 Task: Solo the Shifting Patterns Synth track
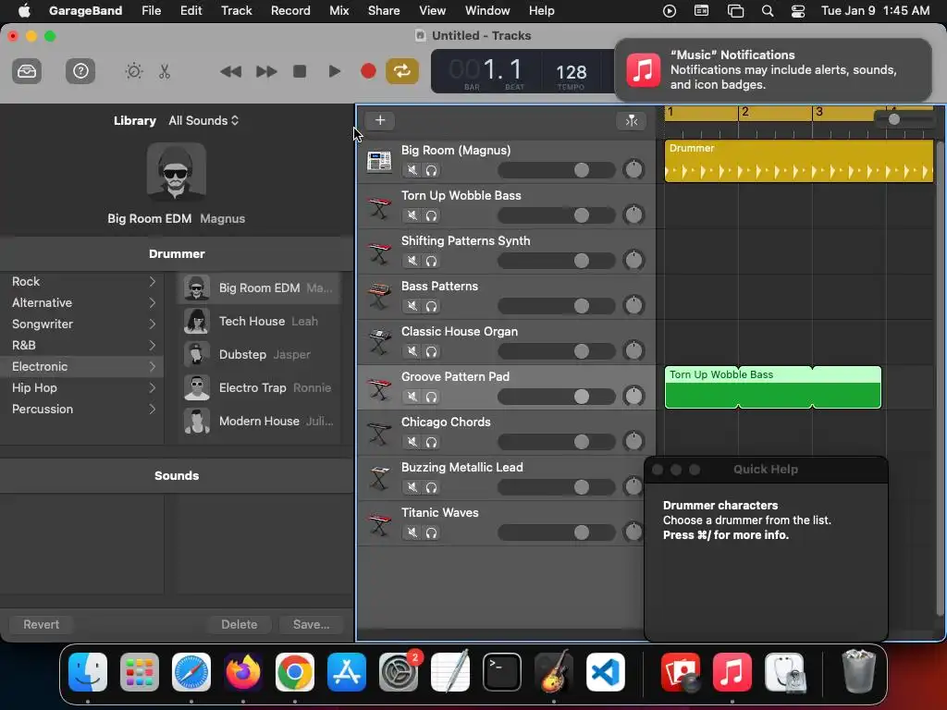[431, 261]
